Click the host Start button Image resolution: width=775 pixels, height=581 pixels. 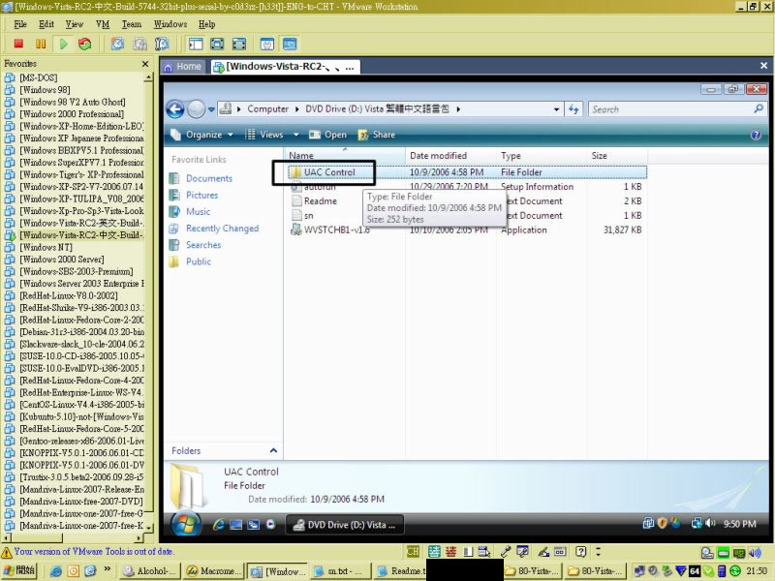(x=19, y=570)
